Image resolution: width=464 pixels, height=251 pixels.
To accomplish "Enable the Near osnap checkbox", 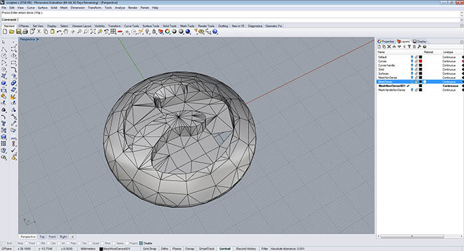I will (15, 243).
